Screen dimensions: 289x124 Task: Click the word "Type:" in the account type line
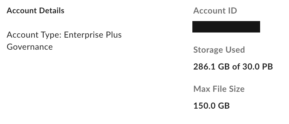click(x=51, y=35)
